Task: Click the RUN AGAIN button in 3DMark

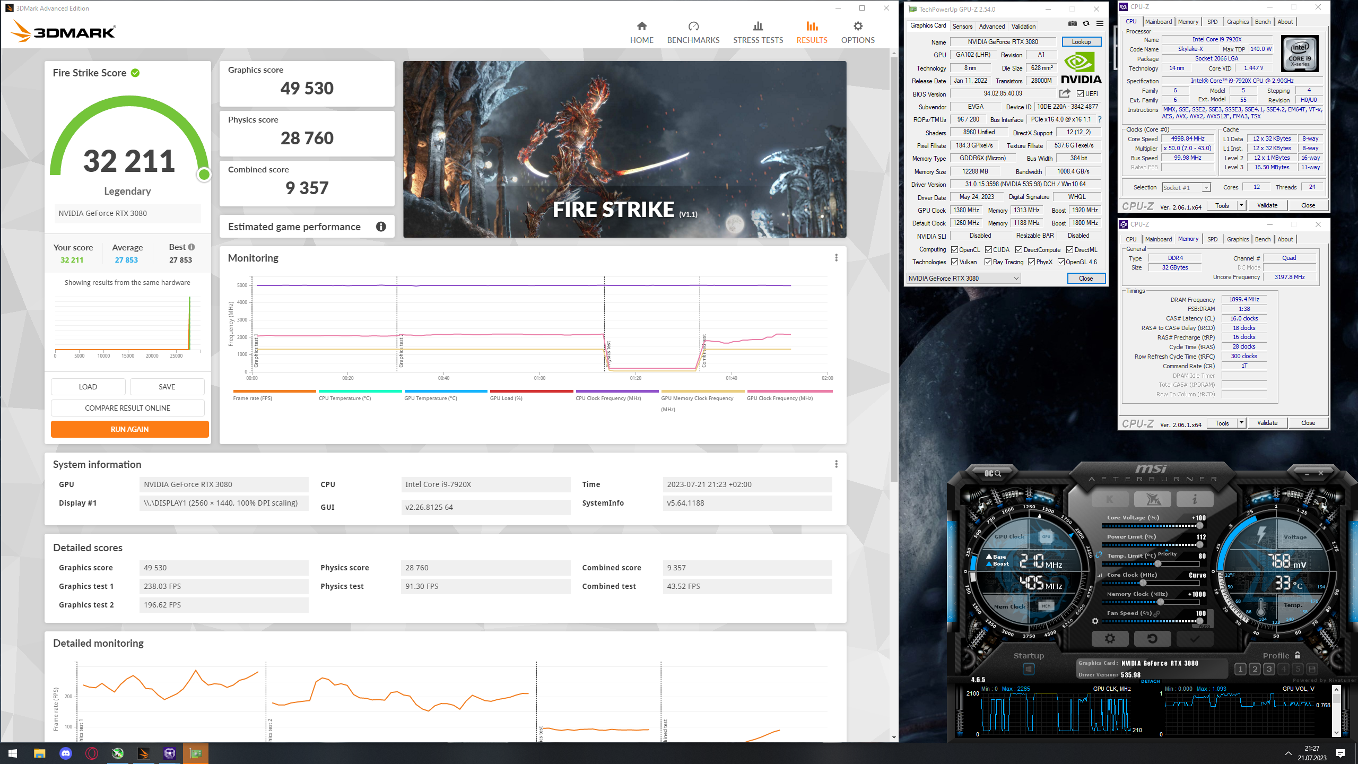Action: tap(129, 429)
